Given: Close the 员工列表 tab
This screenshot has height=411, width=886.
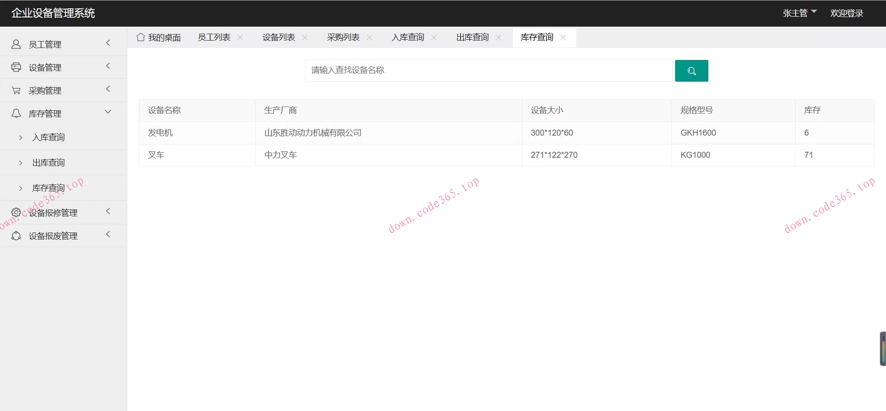Looking at the screenshot, I should 240,37.
